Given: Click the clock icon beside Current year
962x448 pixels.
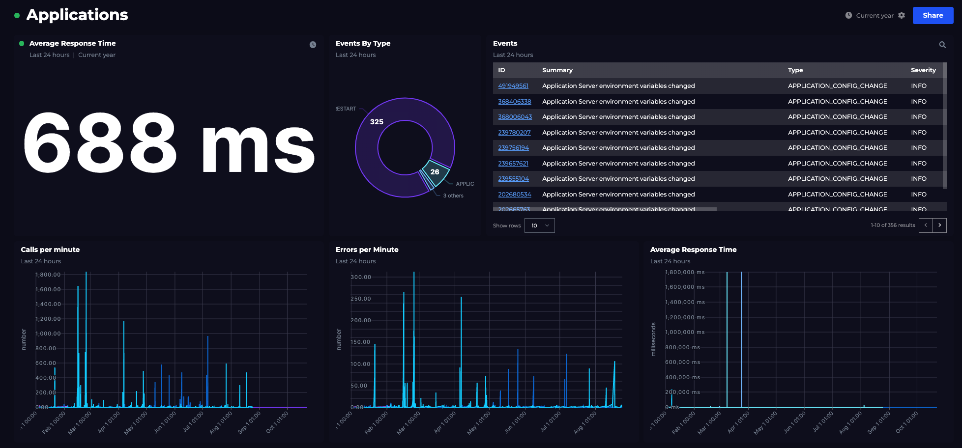Looking at the screenshot, I should point(848,15).
